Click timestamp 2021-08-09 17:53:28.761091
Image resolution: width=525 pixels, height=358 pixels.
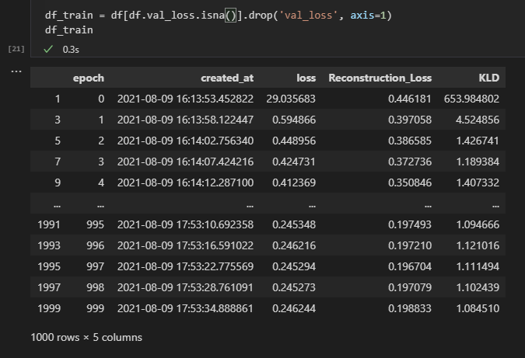pos(185,287)
